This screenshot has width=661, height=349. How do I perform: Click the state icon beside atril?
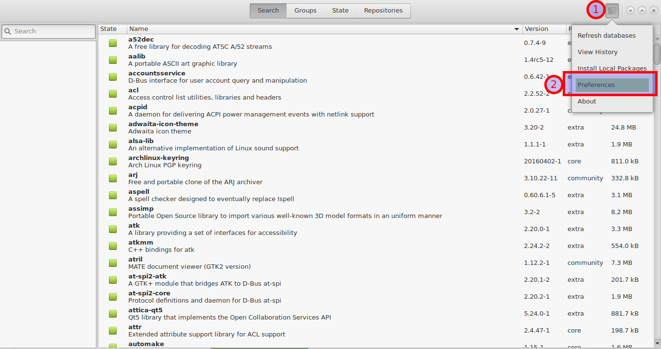tap(113, 263)
